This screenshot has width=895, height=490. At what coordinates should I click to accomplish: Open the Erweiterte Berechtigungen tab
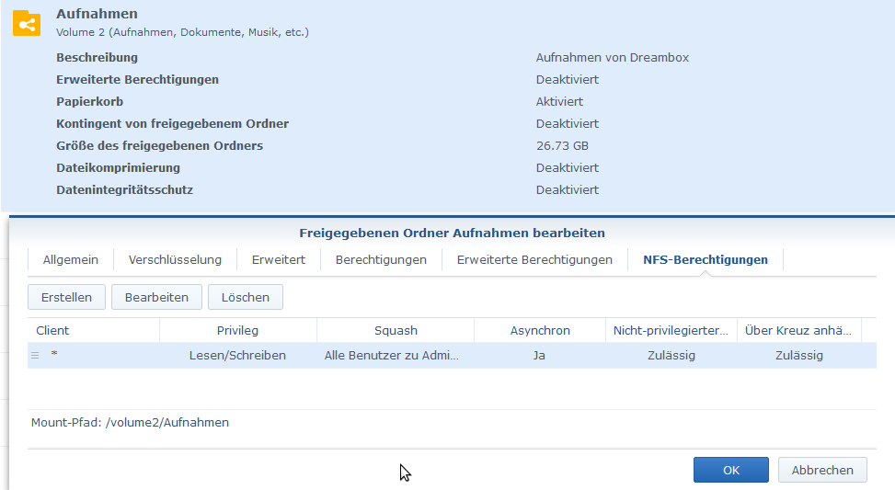534,260
